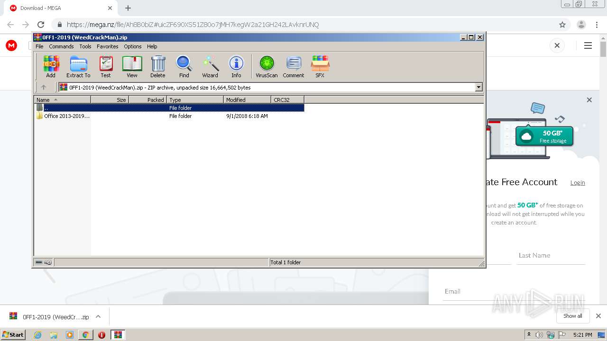
Task: Open the Chrome three-dot menu
Action: [x=597, y=25]
